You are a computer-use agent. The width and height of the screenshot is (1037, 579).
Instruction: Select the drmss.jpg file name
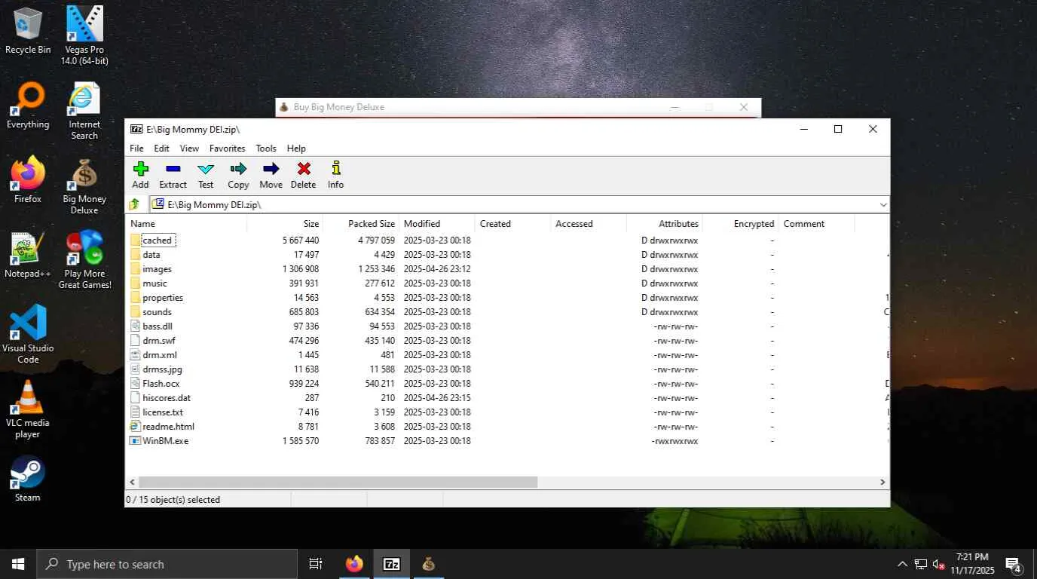coord(162,369)
